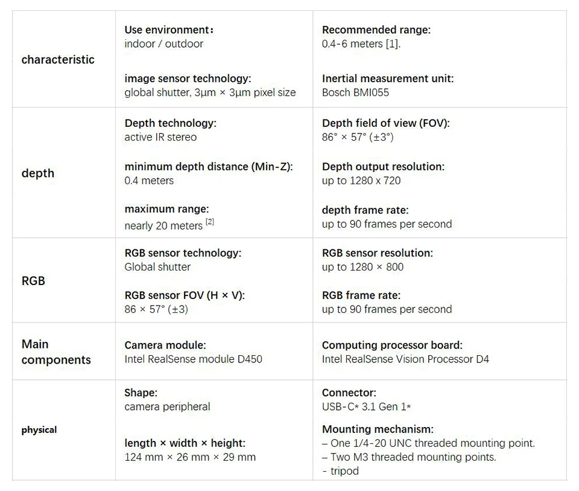Screen dimensions: 579x491
Task: Click 'Intel RealSense module D450' text
Action: click(x=193, y=359)
